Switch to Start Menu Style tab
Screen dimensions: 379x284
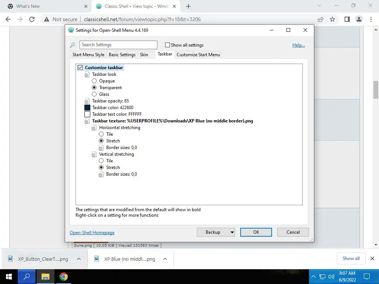[88, 55]
